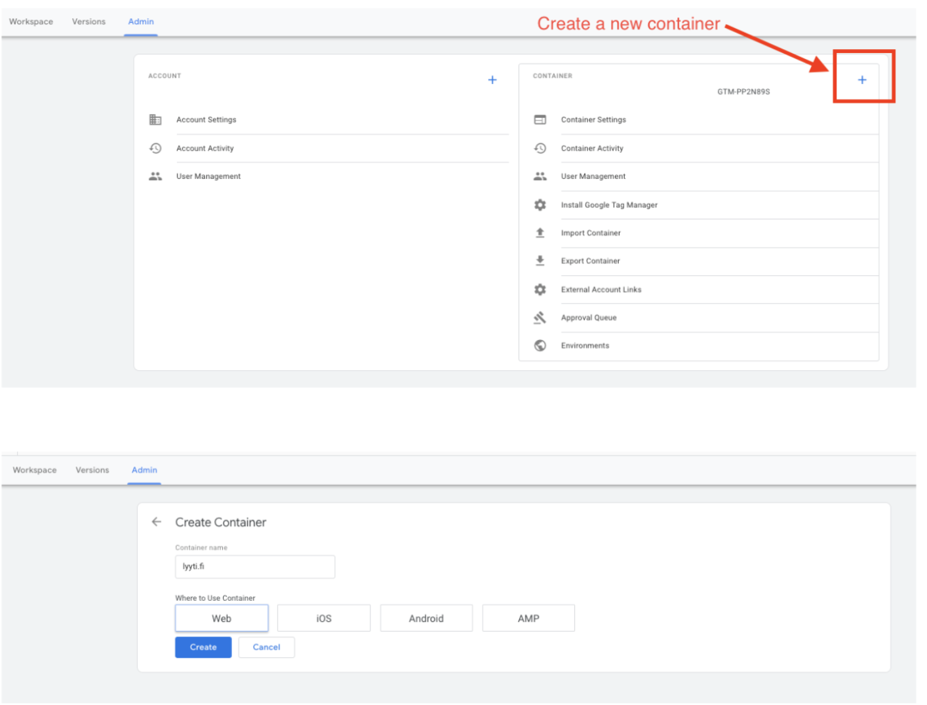Select Web as container platform
This screenshot has width=927, height=705.
[x=222, y=619]
